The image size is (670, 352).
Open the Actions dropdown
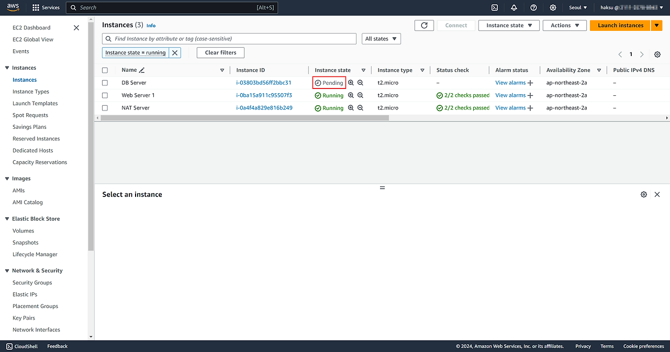[565, 25]
